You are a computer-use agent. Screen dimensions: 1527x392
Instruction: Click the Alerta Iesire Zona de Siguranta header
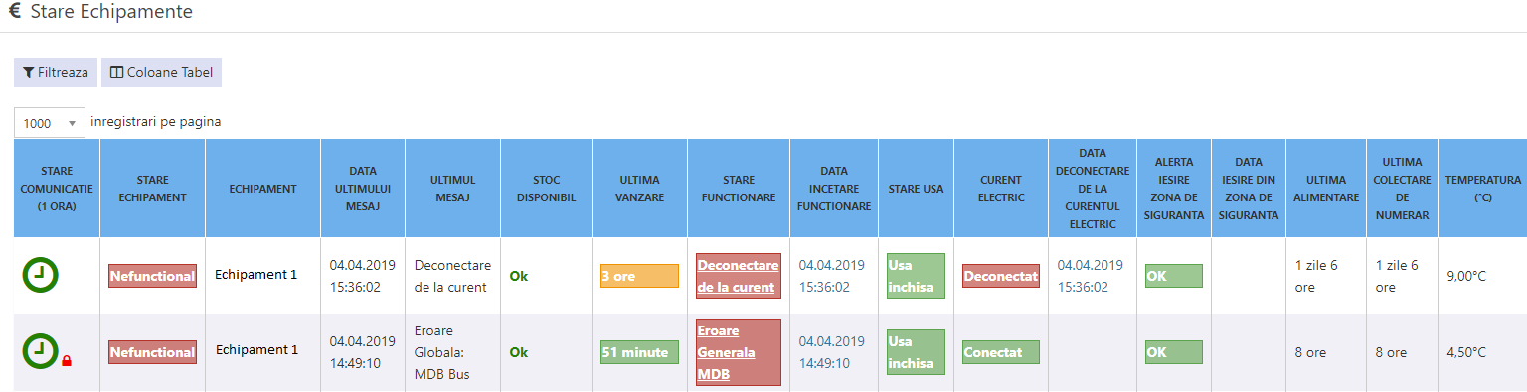point(1174,189)
